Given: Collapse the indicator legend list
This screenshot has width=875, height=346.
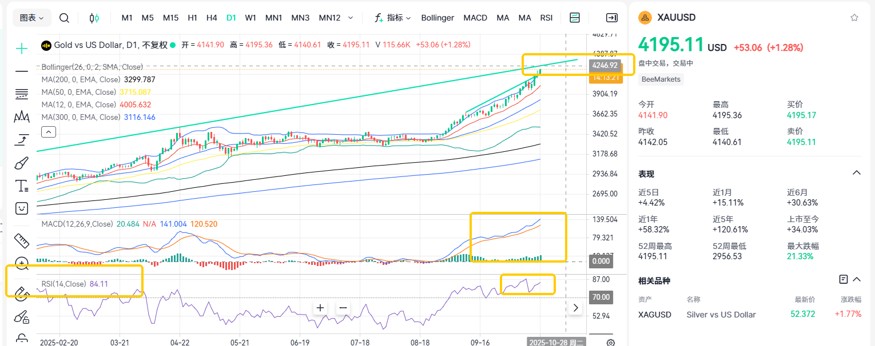Looking at the screenshot, I should (49, 132).
